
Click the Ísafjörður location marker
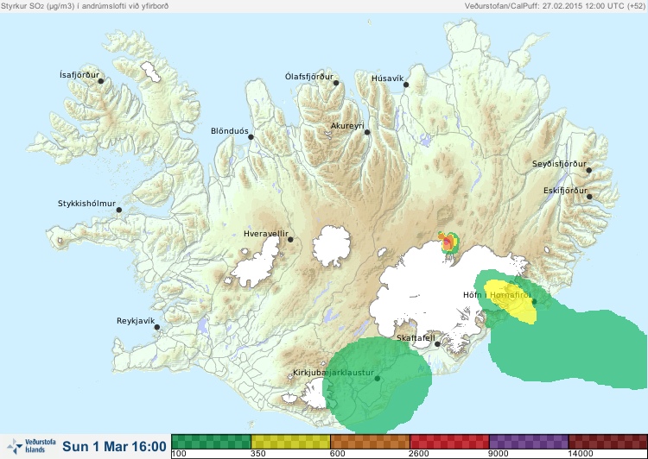click(100, 81)
